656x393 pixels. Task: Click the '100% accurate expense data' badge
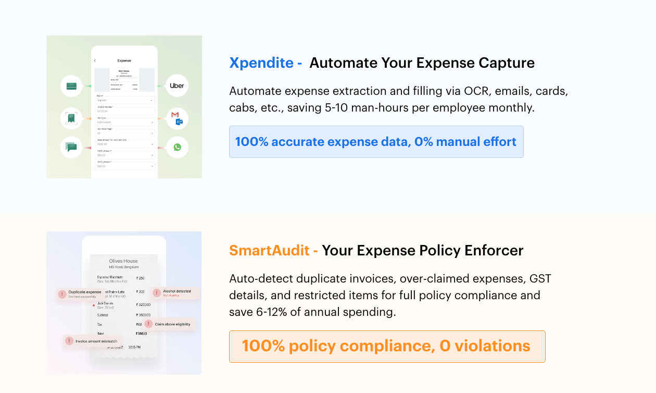point(376,142)
